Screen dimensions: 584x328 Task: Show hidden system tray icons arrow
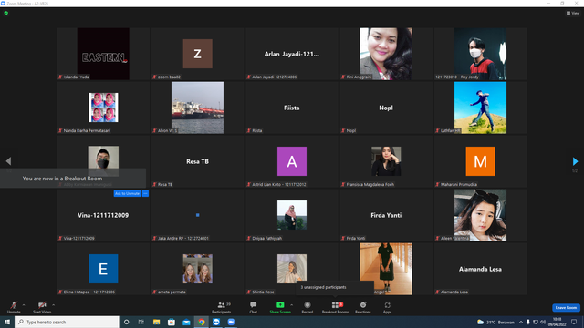(x=521, y=322)
